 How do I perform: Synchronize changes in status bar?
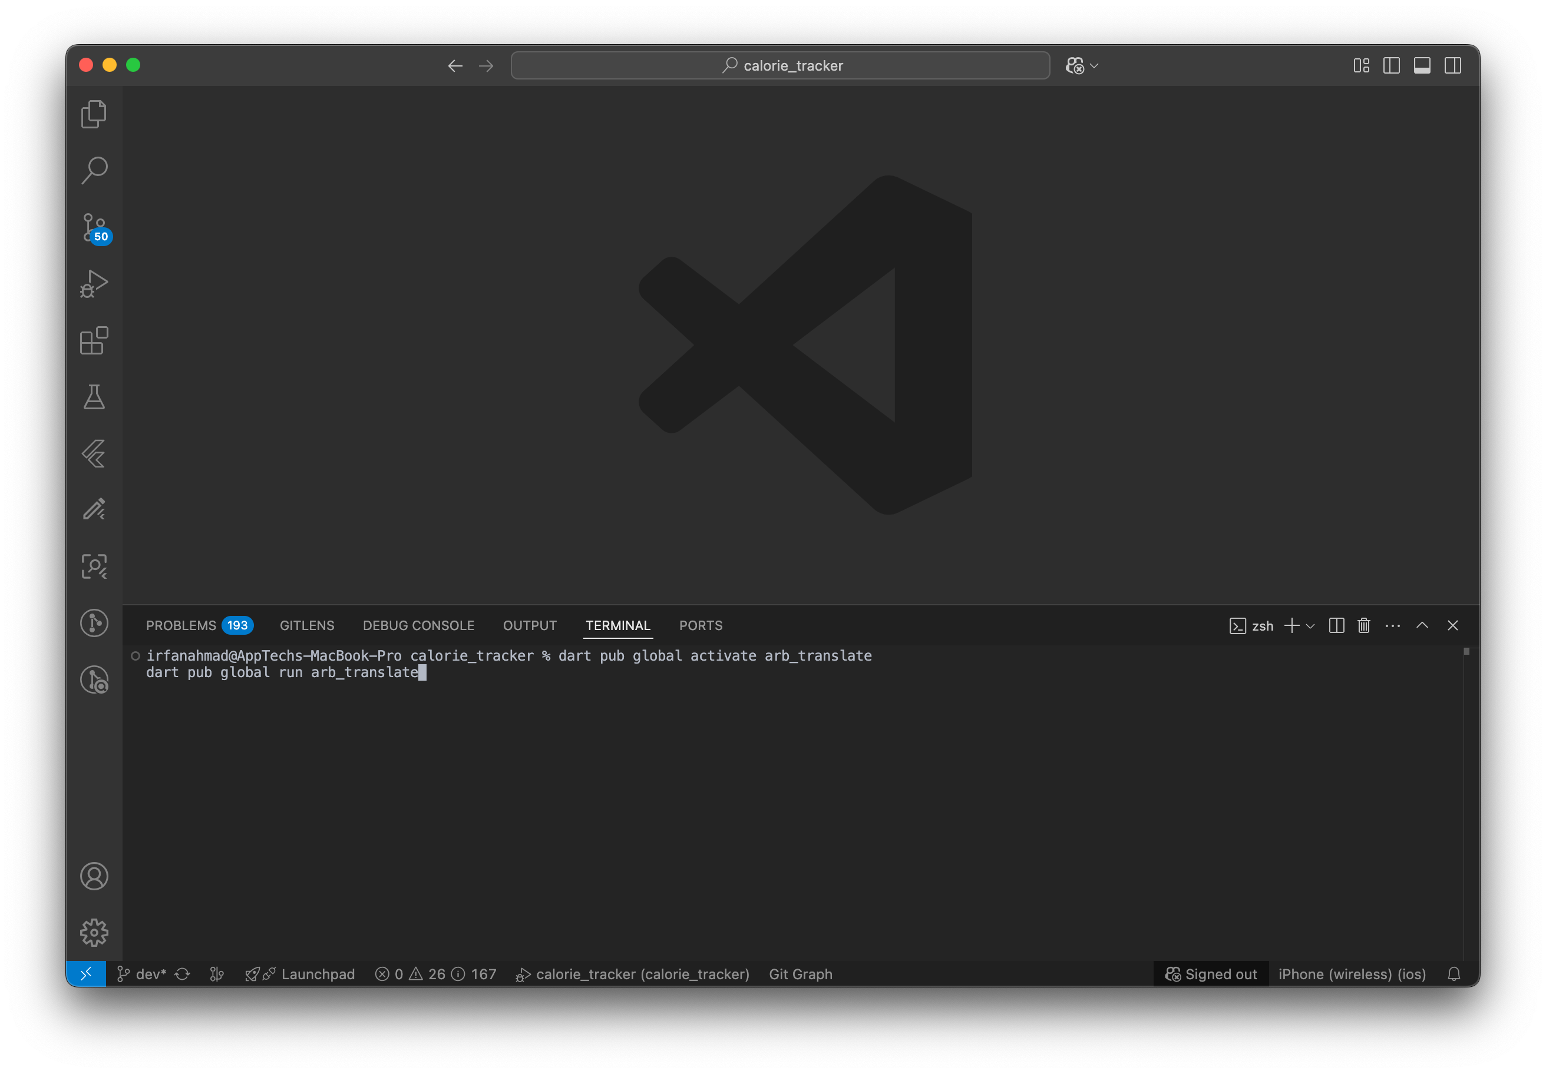(183, 974)
